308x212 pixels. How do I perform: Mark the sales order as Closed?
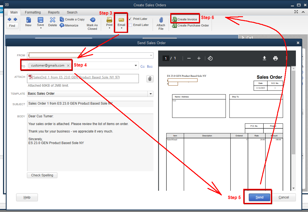coord(92,23)
